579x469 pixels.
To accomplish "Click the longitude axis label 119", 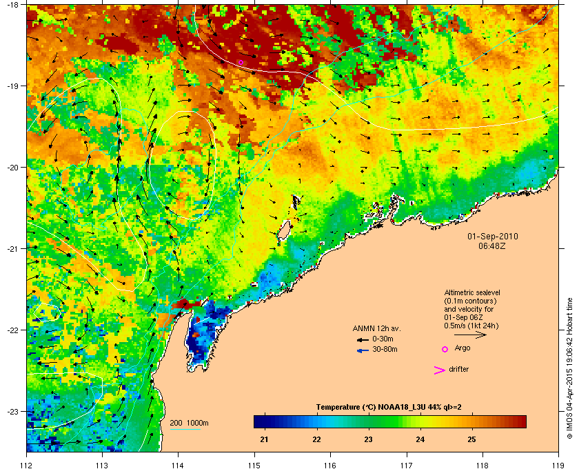I will click(559, 466).
